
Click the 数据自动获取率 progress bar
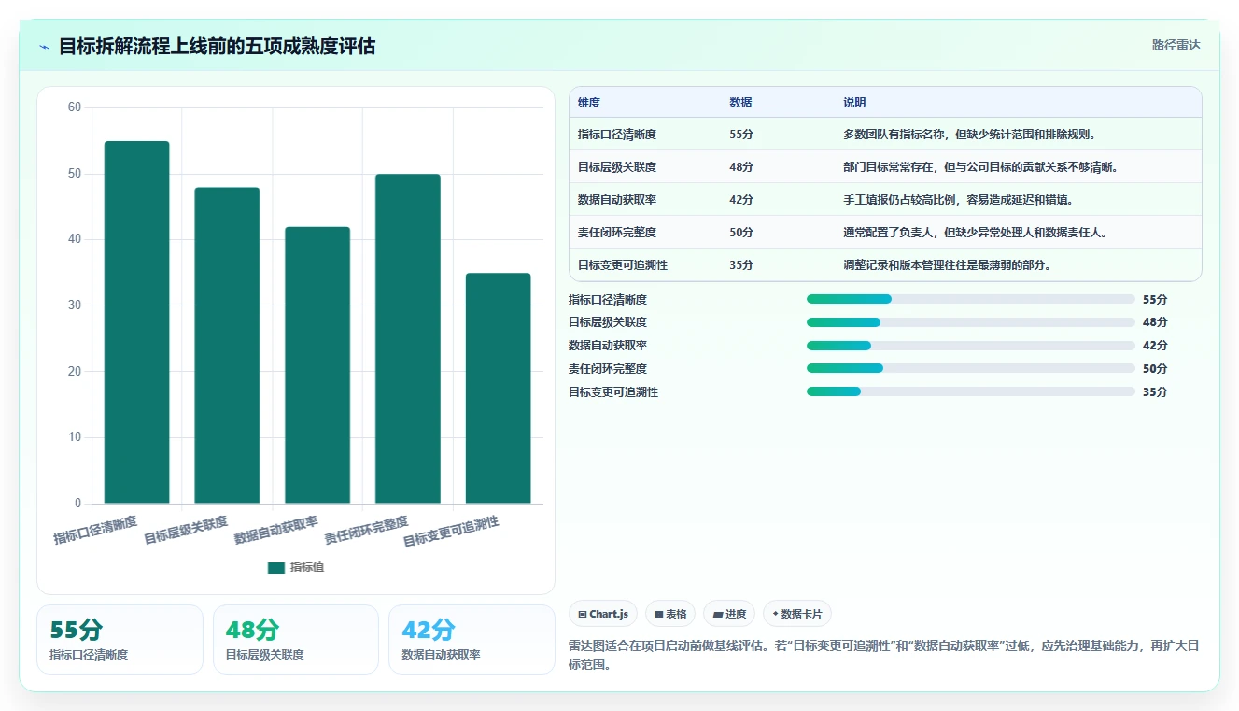tap(971, 346)
